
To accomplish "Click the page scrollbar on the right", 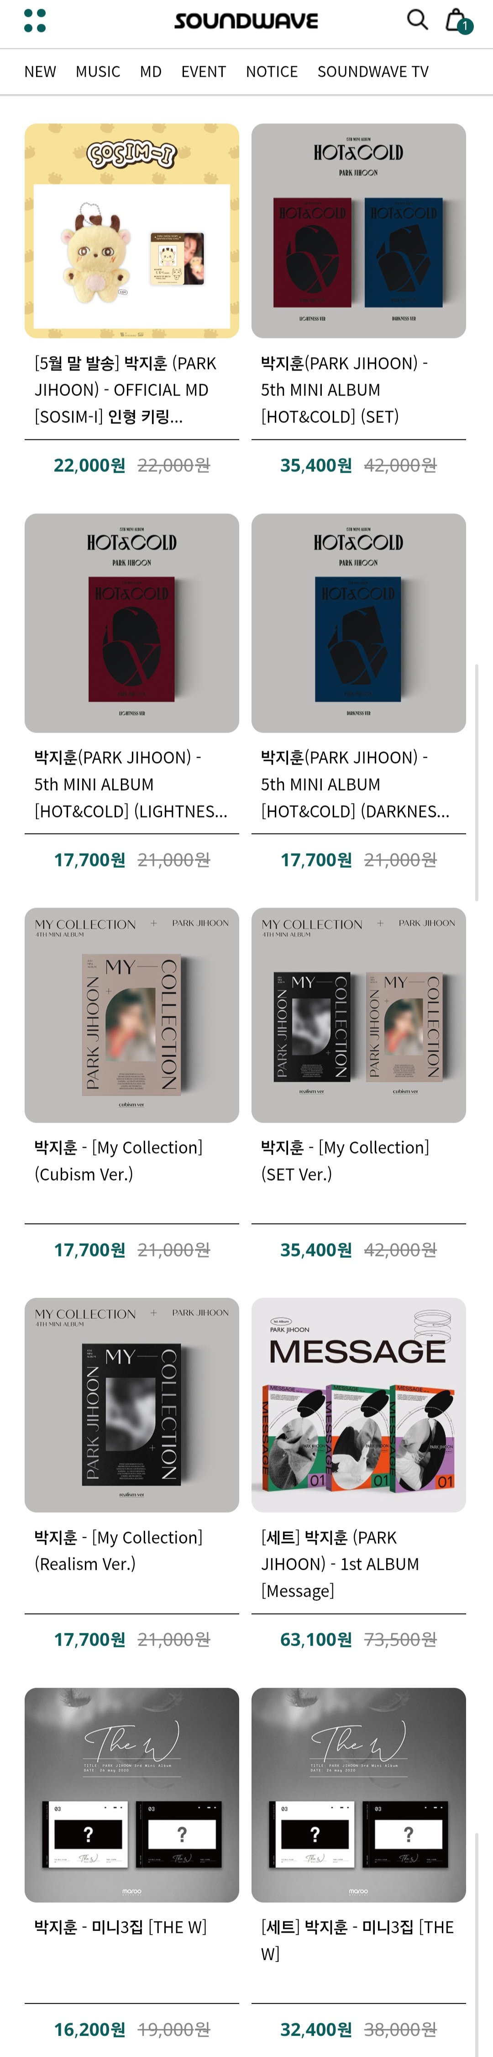I will 477,782.
